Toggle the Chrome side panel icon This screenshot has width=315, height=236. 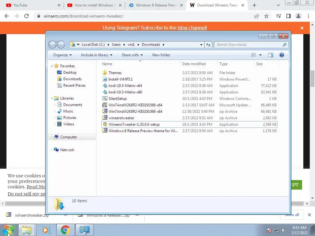[289, 16]
